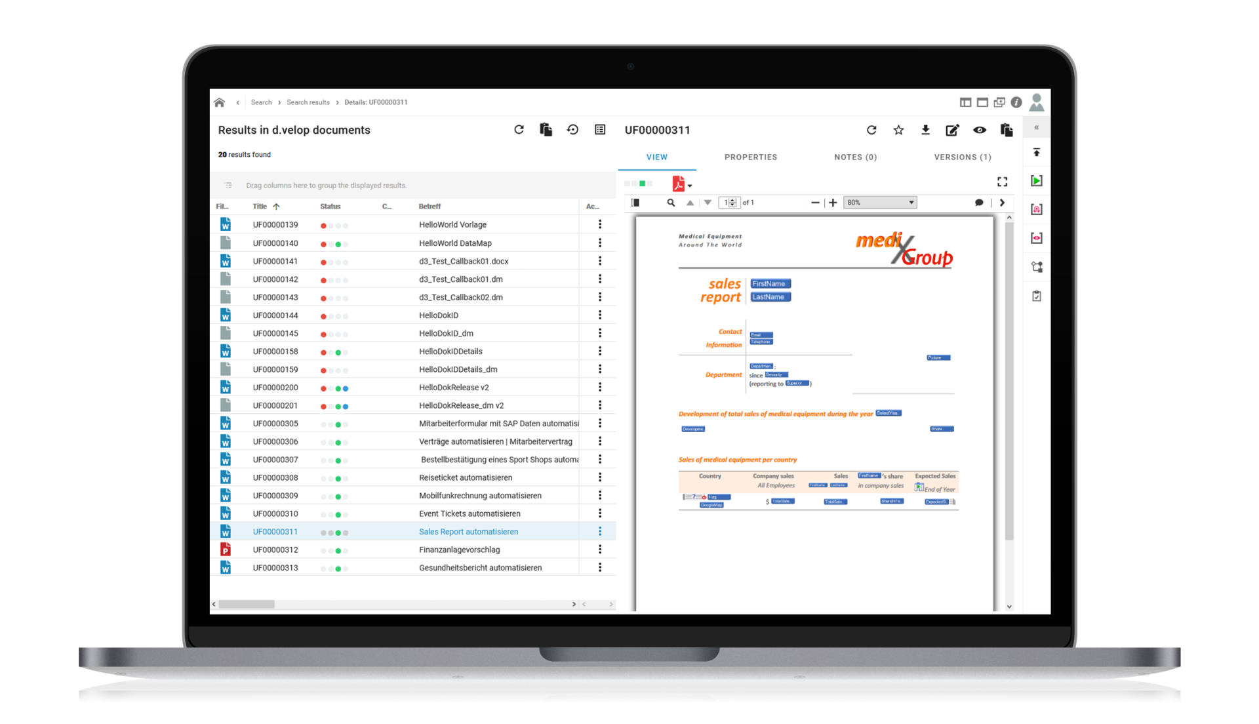The width and height of the screenshot is (1259, 724).
Task: Go to Search results breadcrumb
Action: tap(308, 102)
